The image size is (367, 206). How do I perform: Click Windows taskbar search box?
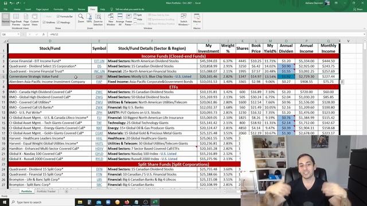(42, 202)
